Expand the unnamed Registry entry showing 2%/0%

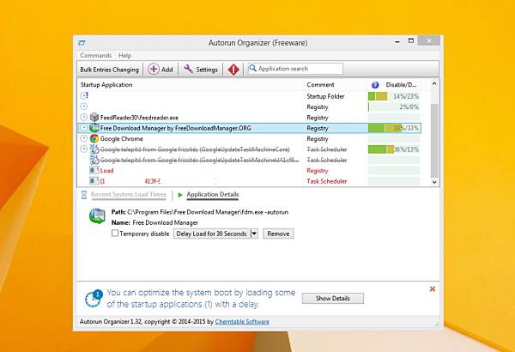click(x=84, y=106)
